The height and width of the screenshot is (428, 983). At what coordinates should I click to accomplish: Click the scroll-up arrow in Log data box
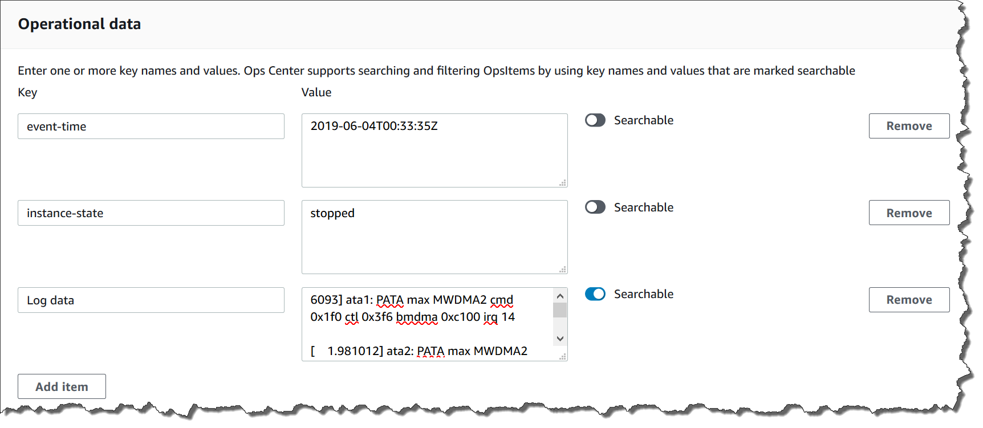point(560,295)
